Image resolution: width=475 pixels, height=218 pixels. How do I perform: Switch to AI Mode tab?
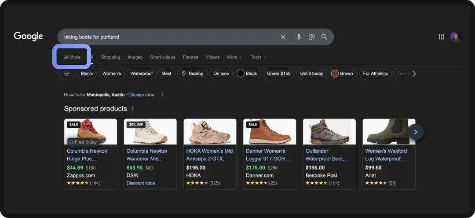(x=72, y=57)
